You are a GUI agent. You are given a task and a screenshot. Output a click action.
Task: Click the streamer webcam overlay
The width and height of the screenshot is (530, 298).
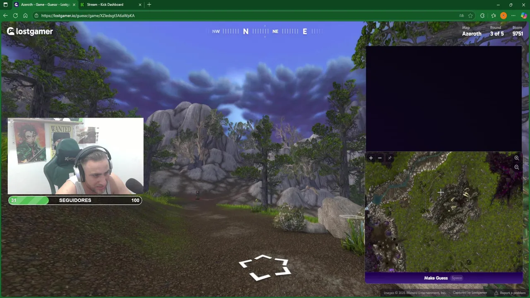[x=75, y=156]
